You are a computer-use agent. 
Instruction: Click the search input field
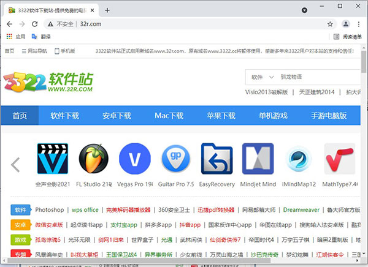320,77
